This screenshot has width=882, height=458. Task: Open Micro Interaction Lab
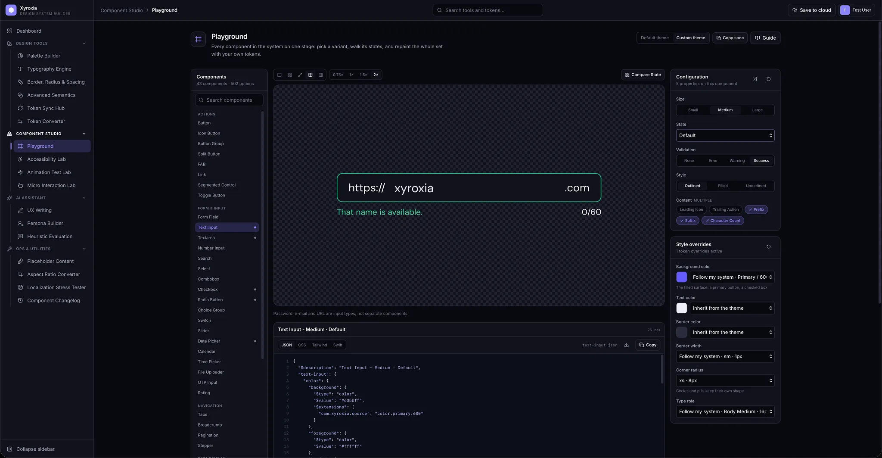click(x=52, y=185)
